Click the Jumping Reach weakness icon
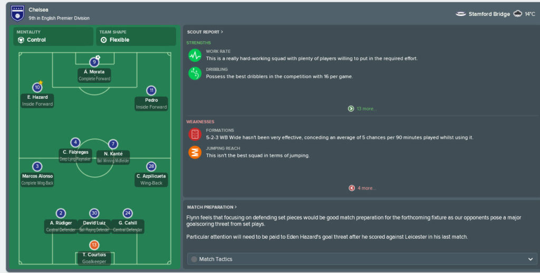 click(x=195, y=153)
